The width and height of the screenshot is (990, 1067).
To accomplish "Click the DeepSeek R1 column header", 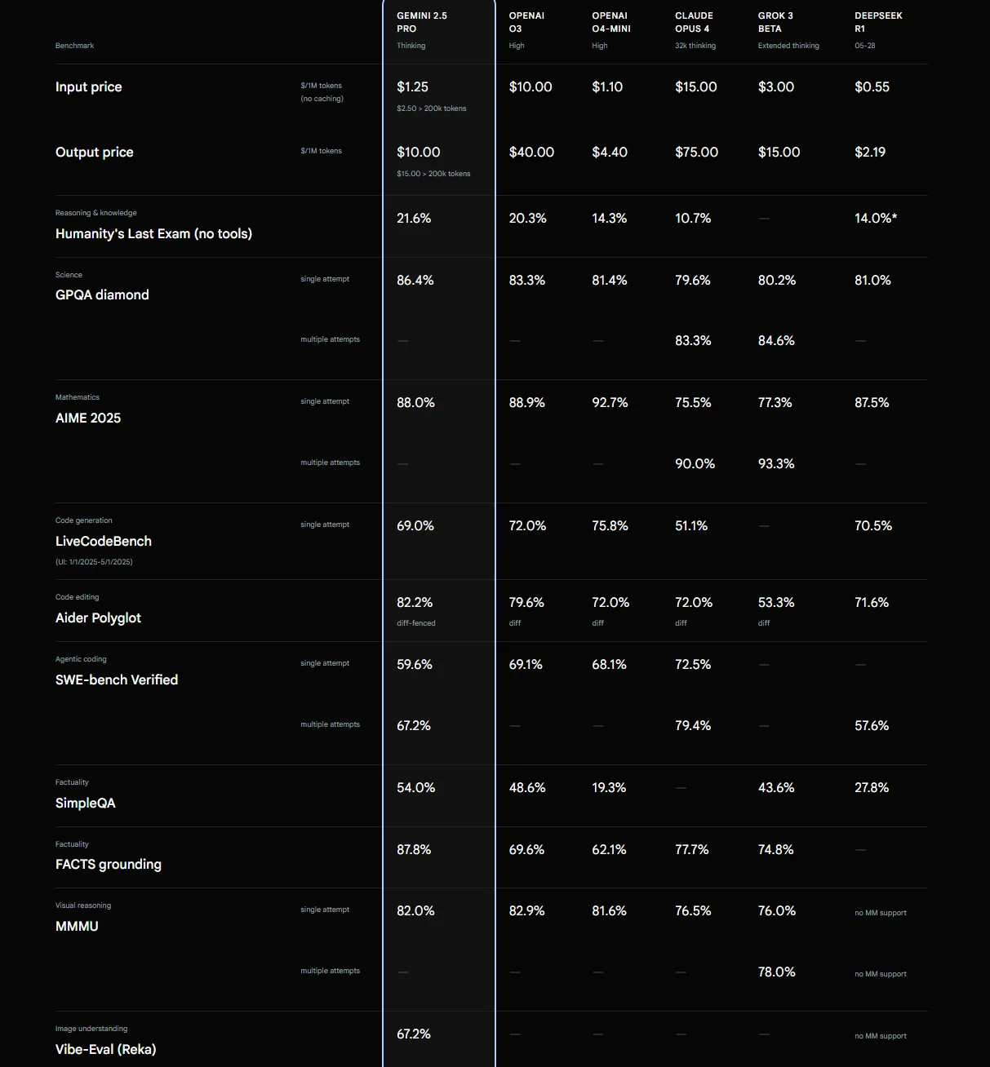I will click(x=878, y=22).
